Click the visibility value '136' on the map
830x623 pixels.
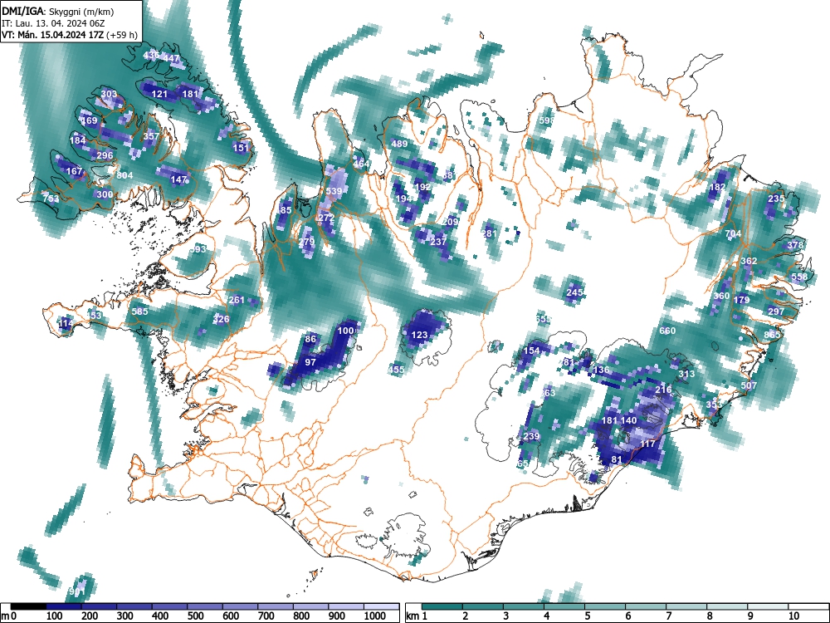(601, 370)
